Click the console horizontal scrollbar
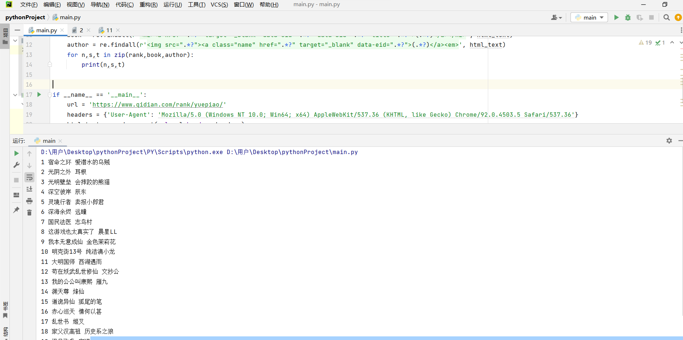This screenshot has width=683, height=340. [363, 338]
